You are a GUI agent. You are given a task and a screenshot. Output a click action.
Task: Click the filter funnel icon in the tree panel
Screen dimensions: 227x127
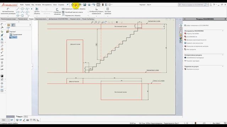click(8, 28)
